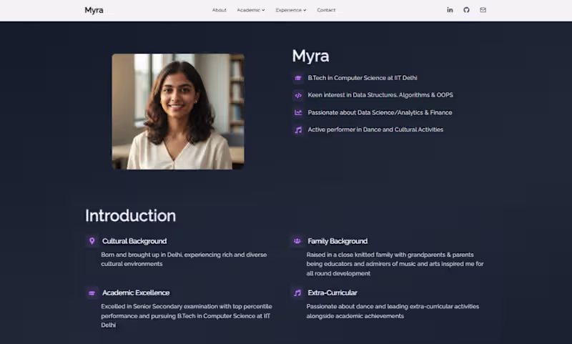The width and height of the screenshot is (572, 344).
Task: Click text 'Active performer in Dance and Cultural Activities'
Action: 375,129
